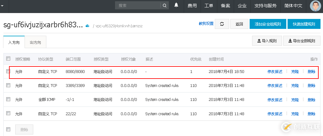
Task: Switch to the 出方向 tab
Action: [35, 42]
